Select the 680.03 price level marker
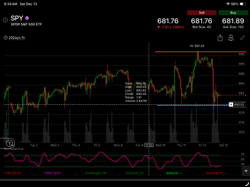250x187 pixels. [x=238, y=104]
